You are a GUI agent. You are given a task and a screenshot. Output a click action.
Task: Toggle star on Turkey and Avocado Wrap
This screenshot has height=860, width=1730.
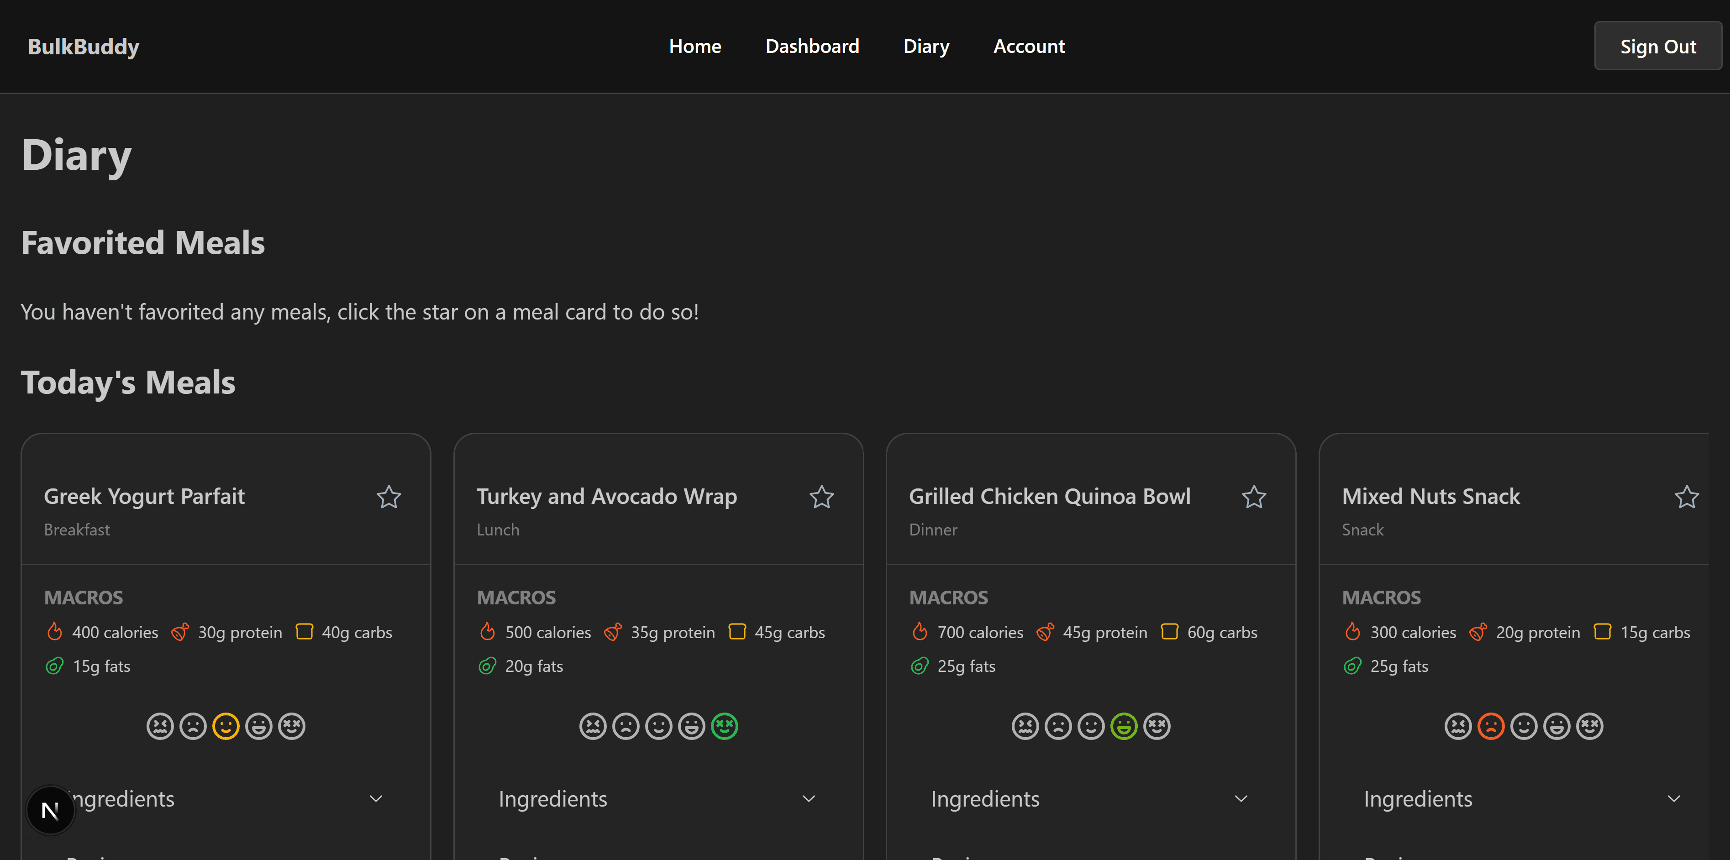pos(821,497)
